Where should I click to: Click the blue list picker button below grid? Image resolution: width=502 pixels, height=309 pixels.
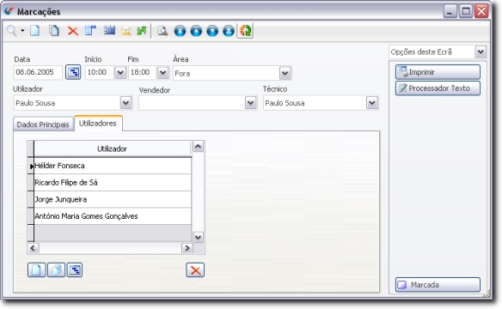[x=75, y=270]
